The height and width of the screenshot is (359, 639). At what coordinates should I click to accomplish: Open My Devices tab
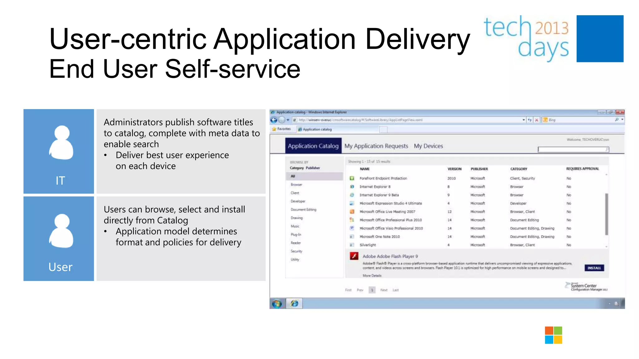click(428, 146)
